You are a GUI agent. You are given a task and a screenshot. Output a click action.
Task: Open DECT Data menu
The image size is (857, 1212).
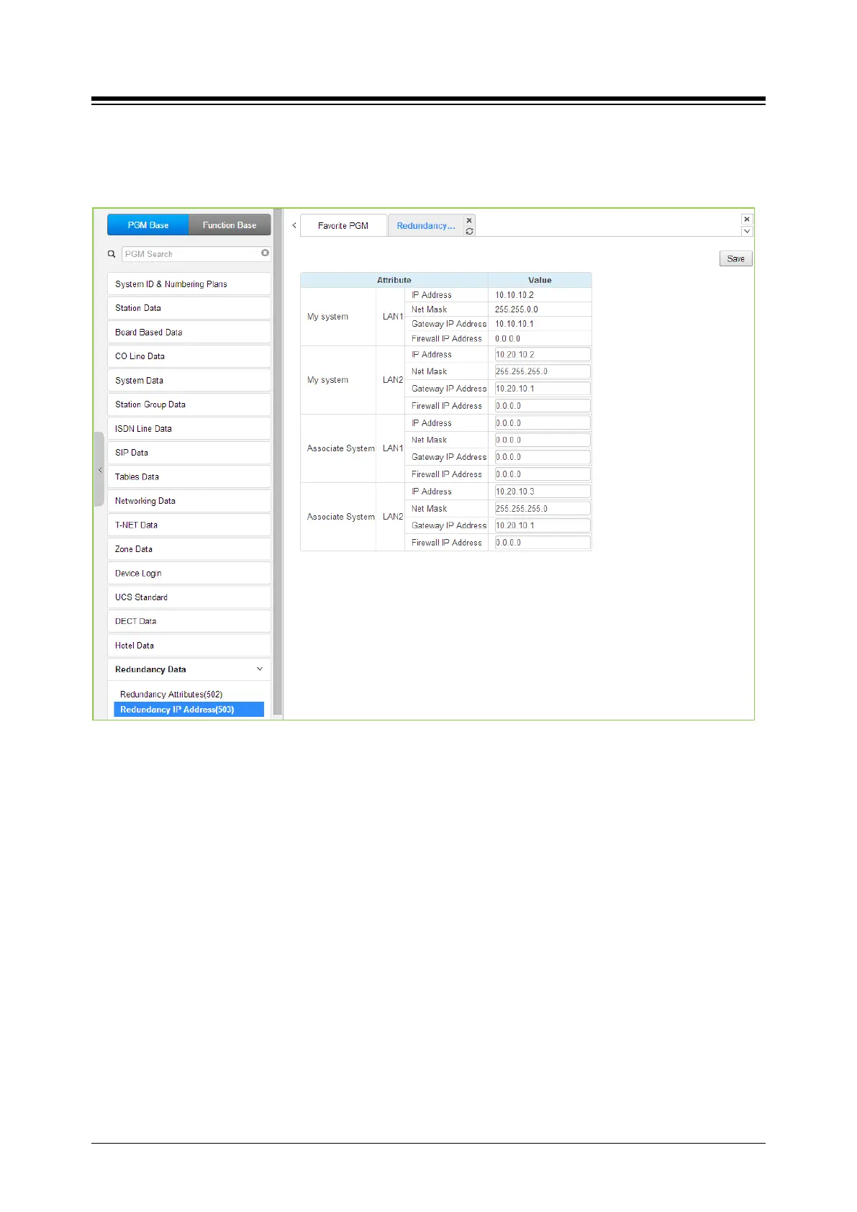click(189, 621)
